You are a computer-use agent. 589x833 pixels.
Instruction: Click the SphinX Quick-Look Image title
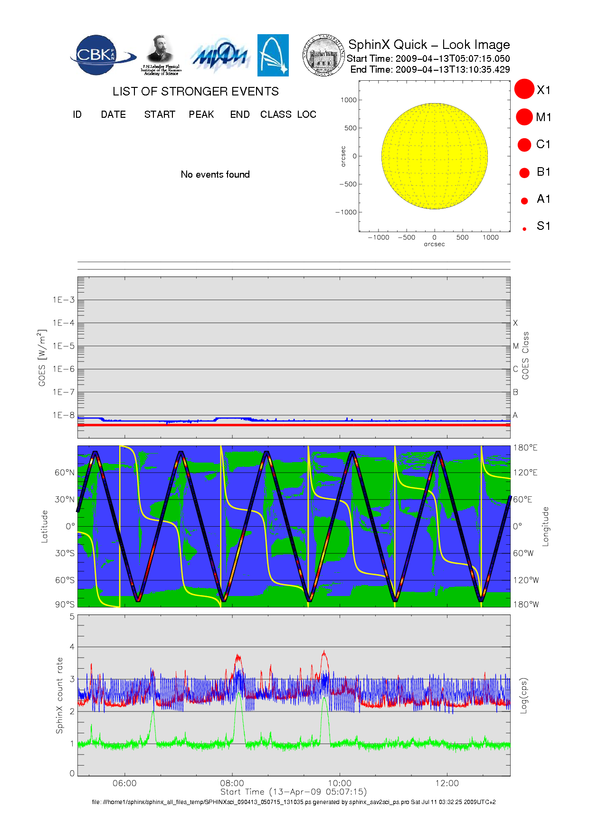[428, 45]
